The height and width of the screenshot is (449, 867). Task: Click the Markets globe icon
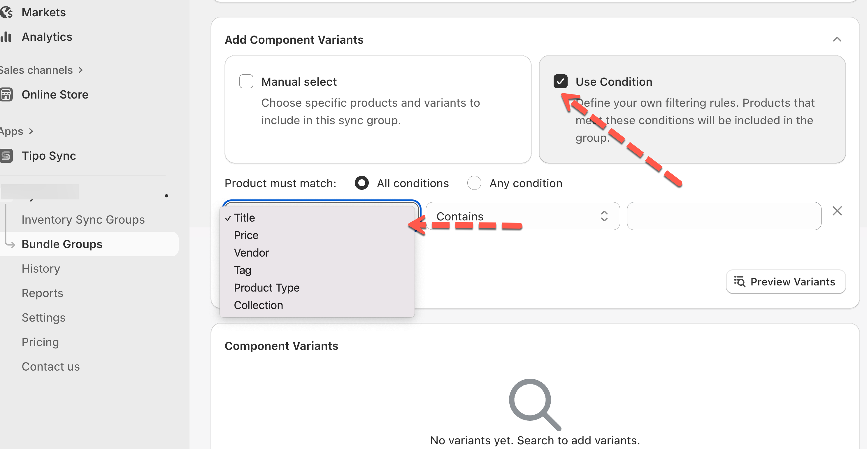point(6,13)
